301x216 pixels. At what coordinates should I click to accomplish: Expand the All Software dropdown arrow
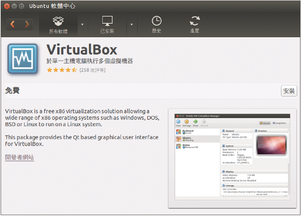tap(82, 25)
